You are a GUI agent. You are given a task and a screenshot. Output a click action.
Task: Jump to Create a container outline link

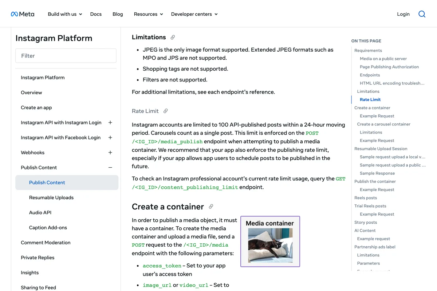[x=372, y=108]
